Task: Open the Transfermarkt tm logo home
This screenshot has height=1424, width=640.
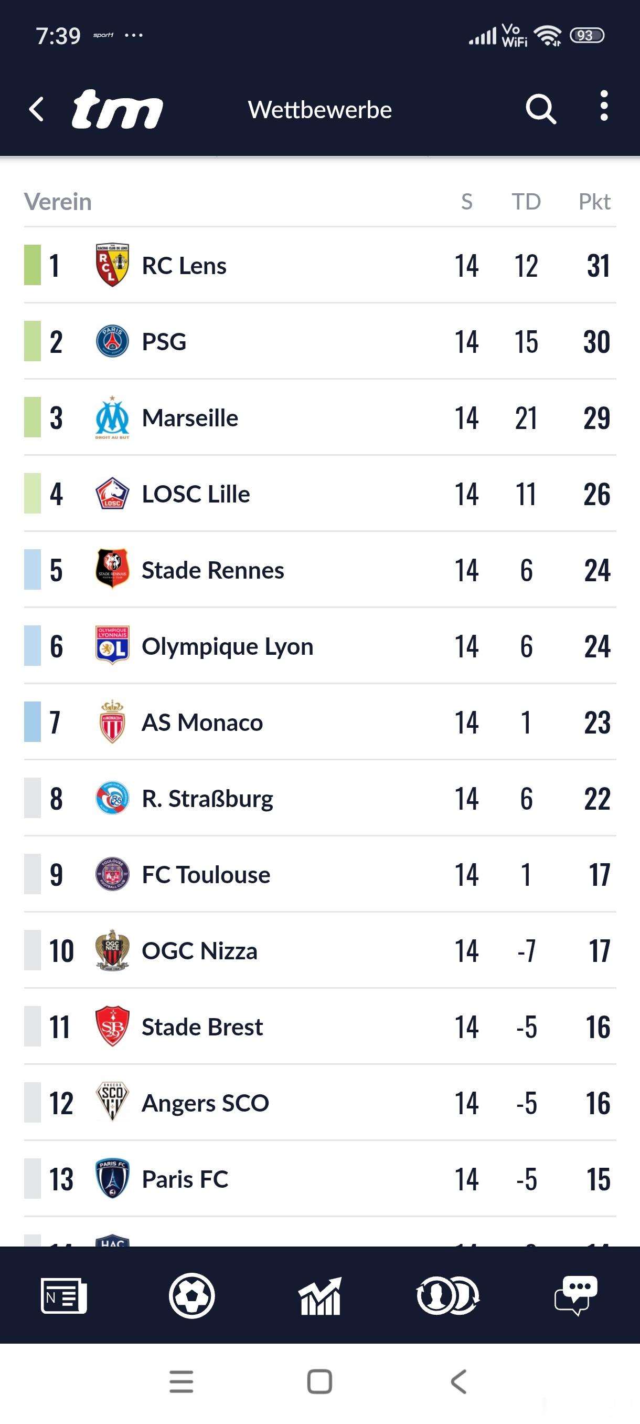Action: pos(117,109)
